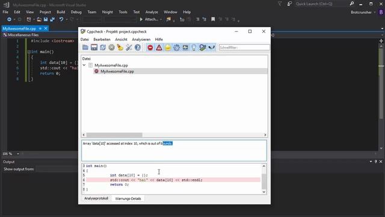
Task: Click the results scroll right arrow
Action: [265, 135]
